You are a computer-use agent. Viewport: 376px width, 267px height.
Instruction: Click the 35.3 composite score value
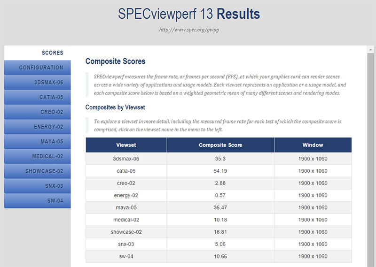click(220, 159)
